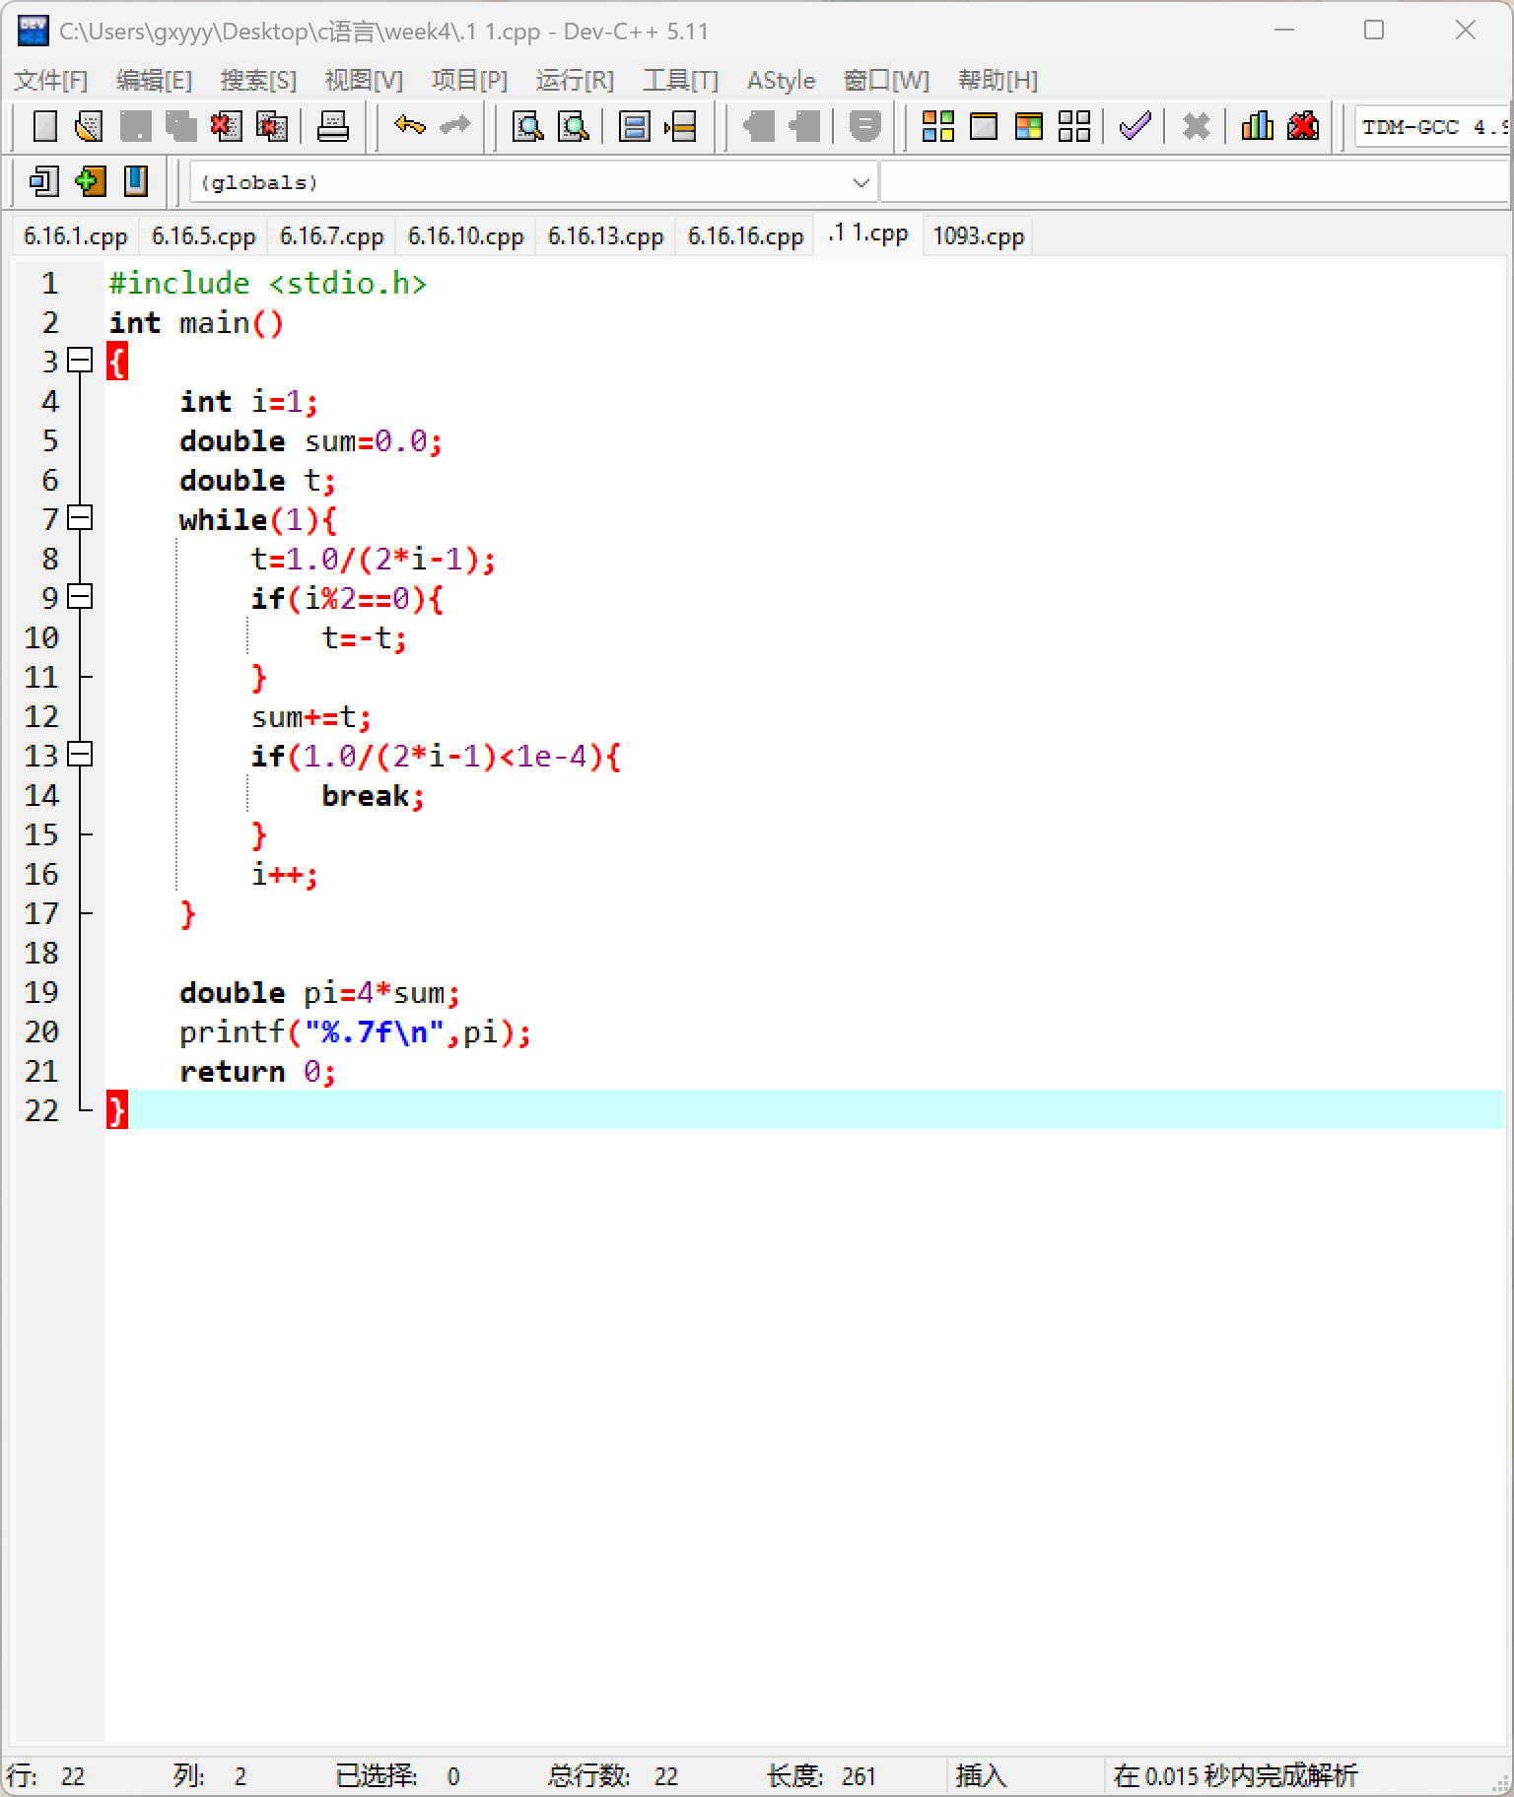Collapse the while loop fold at line 7

[x=80, y=518]
